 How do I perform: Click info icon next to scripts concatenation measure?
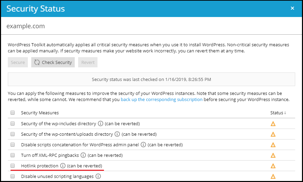(143, 145)
